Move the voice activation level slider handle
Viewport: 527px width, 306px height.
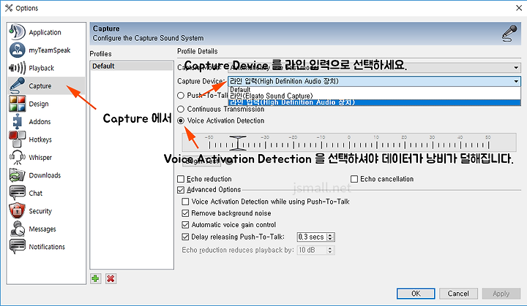pos(238,142)
